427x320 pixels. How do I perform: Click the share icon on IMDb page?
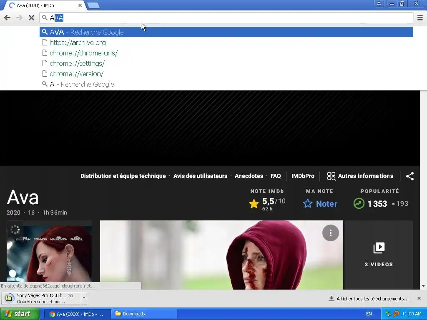[x=410, y=176]
